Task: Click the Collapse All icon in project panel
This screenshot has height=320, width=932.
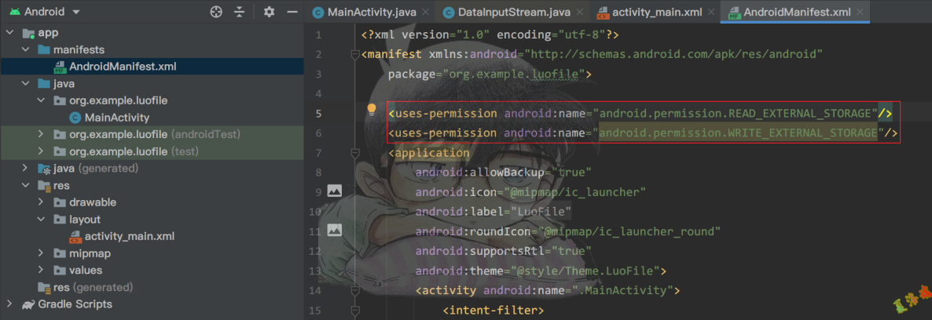Action: pos(240,12)
